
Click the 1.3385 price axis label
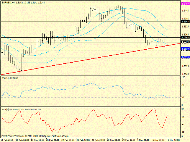click(x=185, y=19)
